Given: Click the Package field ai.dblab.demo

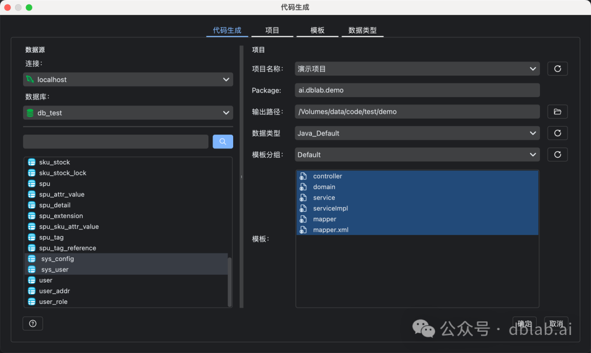Looking at the screenshot, I should coord(417,90).
